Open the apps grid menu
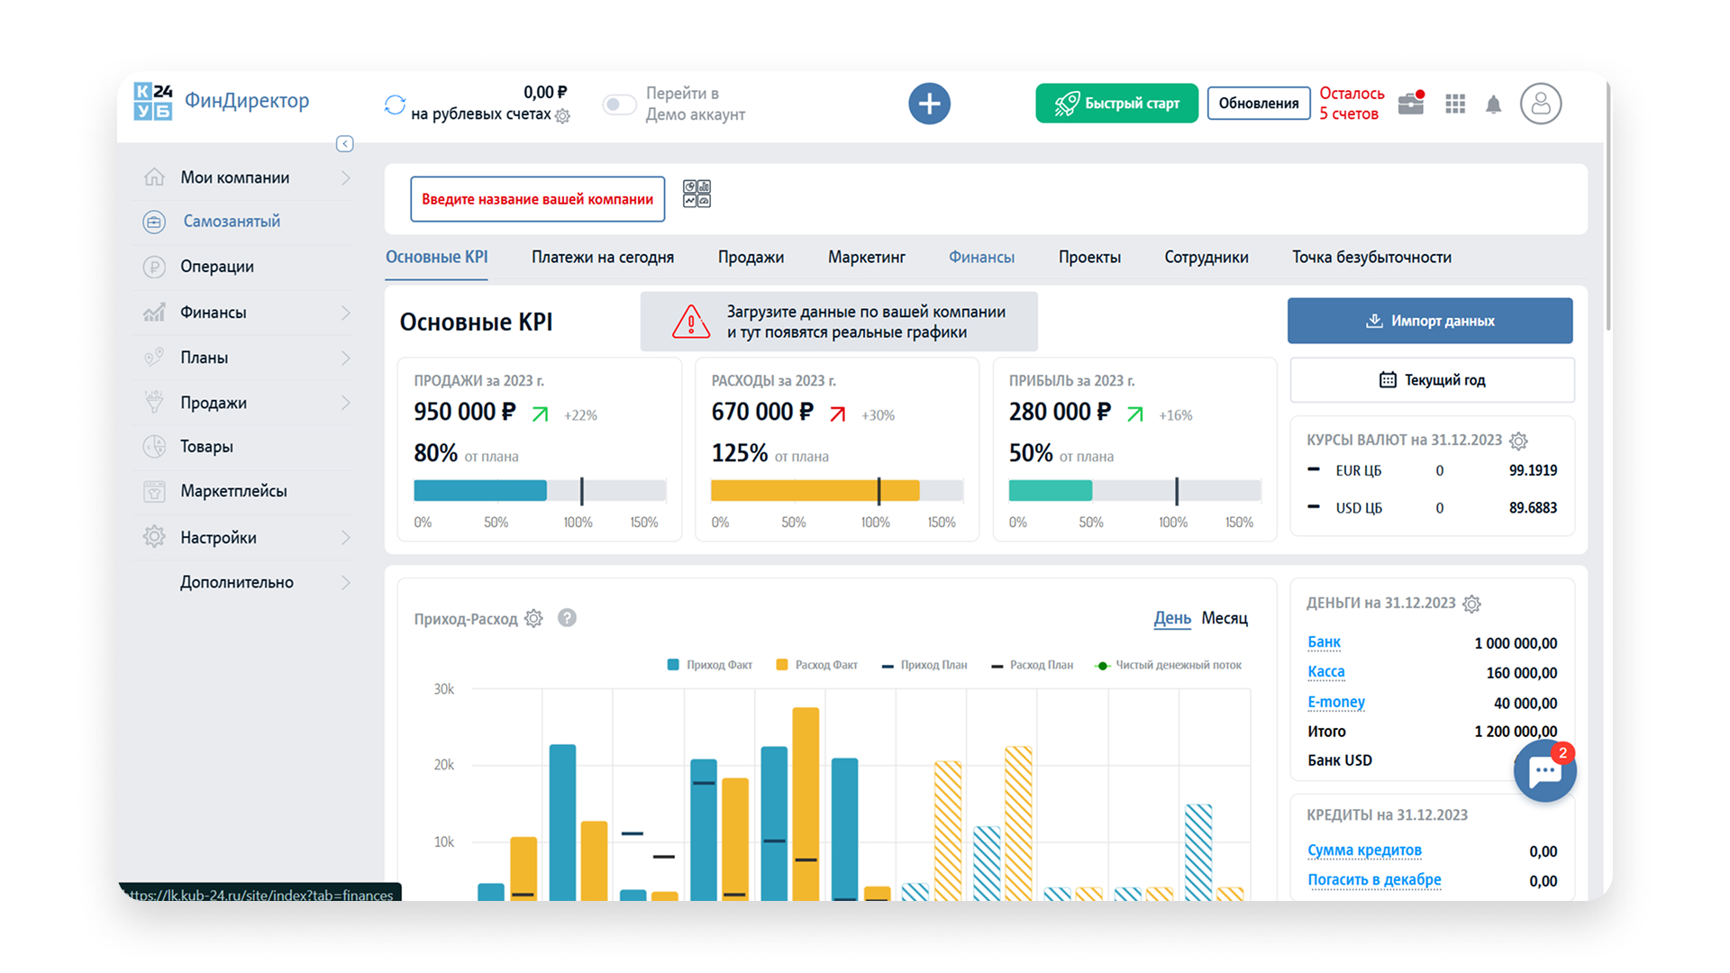Image resolution: width=1730 pixels, height=973 pixels. pyautogui.click(x=1454, y=105)
